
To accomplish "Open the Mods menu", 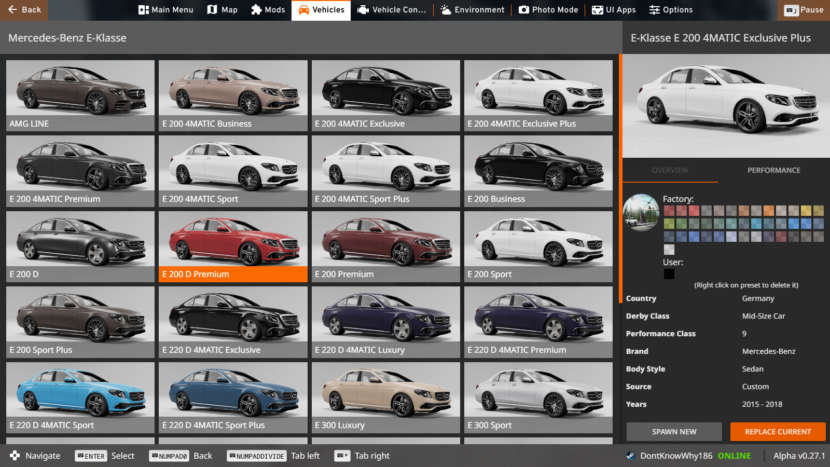I will (x=268, y=10).
